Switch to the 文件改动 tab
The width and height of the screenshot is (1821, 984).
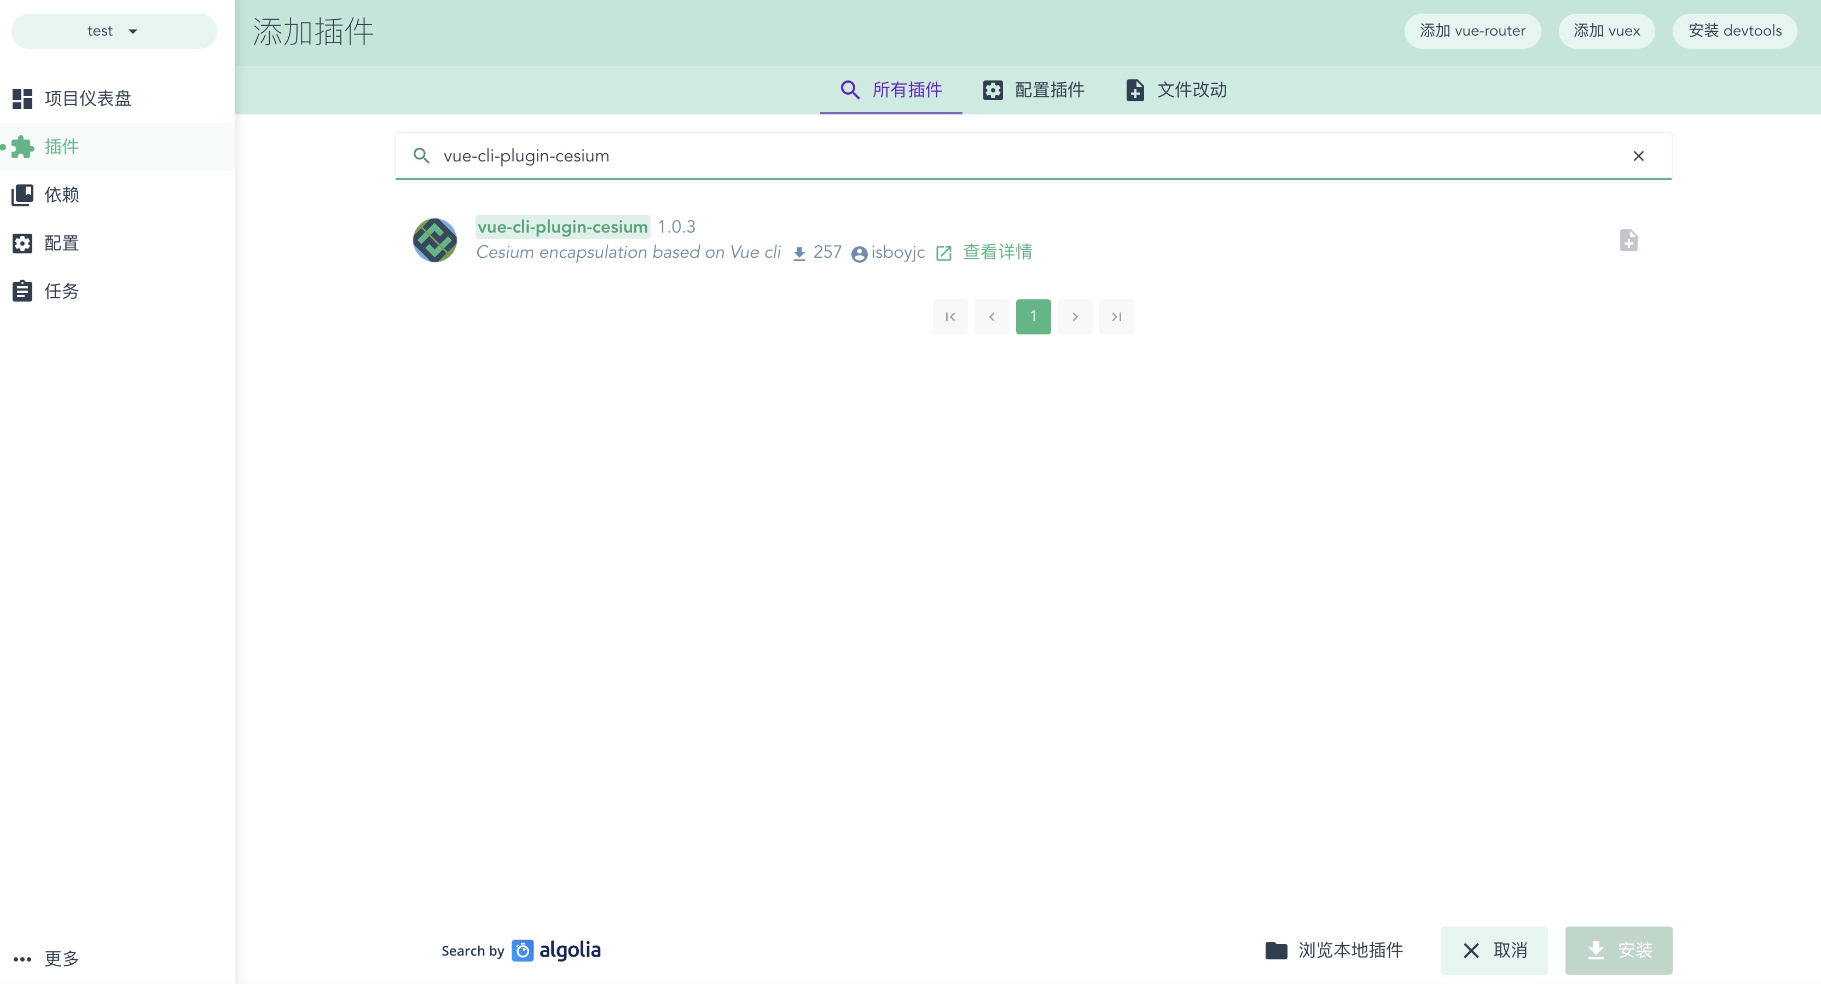click(1176, 90)
